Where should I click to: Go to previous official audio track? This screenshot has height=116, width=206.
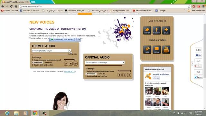coord(124,75)
